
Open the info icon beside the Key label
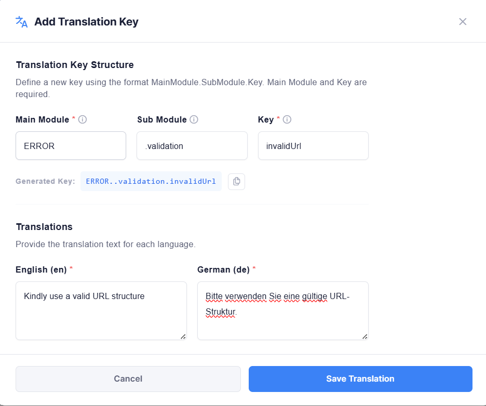(x=287, y=119)
